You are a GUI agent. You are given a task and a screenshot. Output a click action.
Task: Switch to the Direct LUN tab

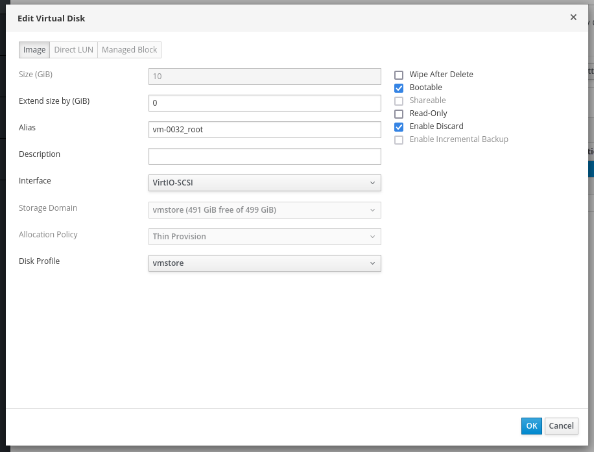73,50
